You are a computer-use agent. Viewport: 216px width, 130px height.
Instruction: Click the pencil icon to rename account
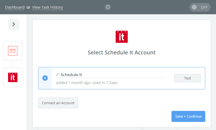click(57, 75)
